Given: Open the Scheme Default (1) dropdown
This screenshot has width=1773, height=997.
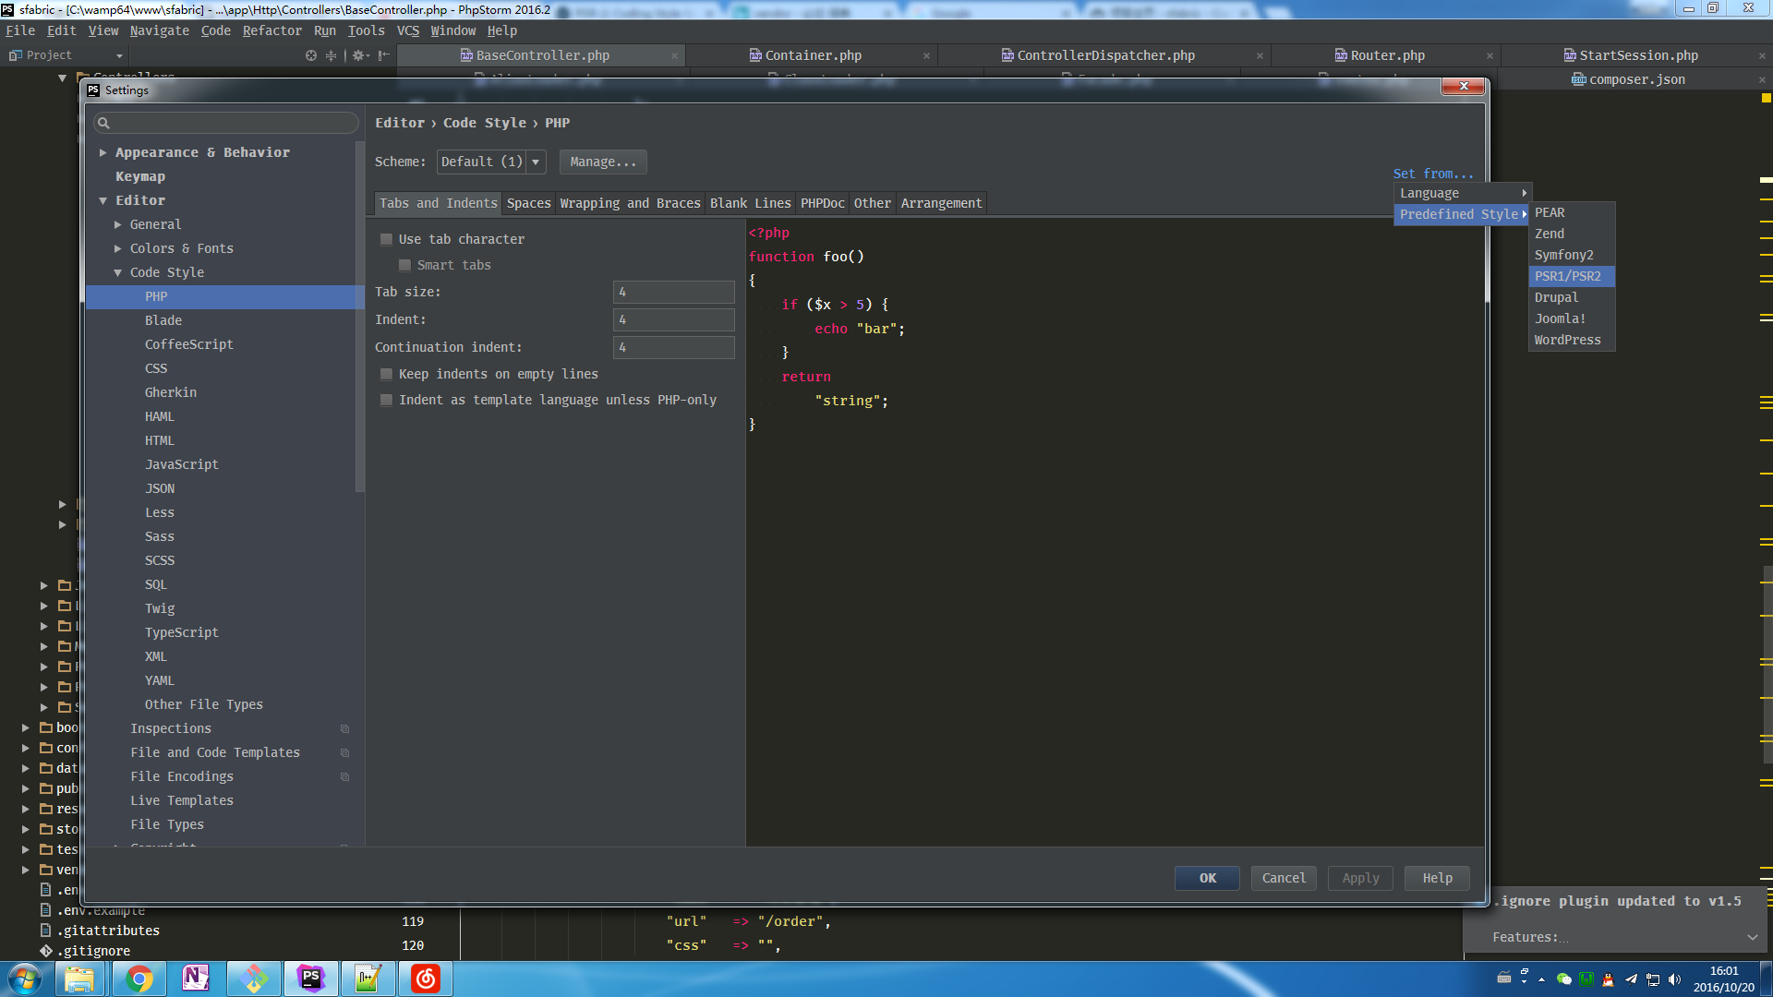Looking at the screenshot, I should point(491,162).
